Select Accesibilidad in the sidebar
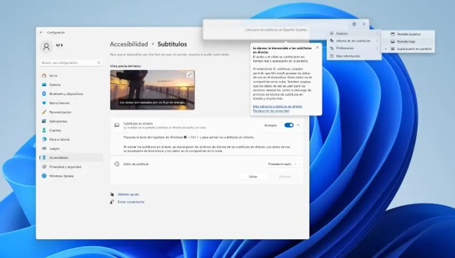This screenshot has width=455, height=258. (71, 157)
